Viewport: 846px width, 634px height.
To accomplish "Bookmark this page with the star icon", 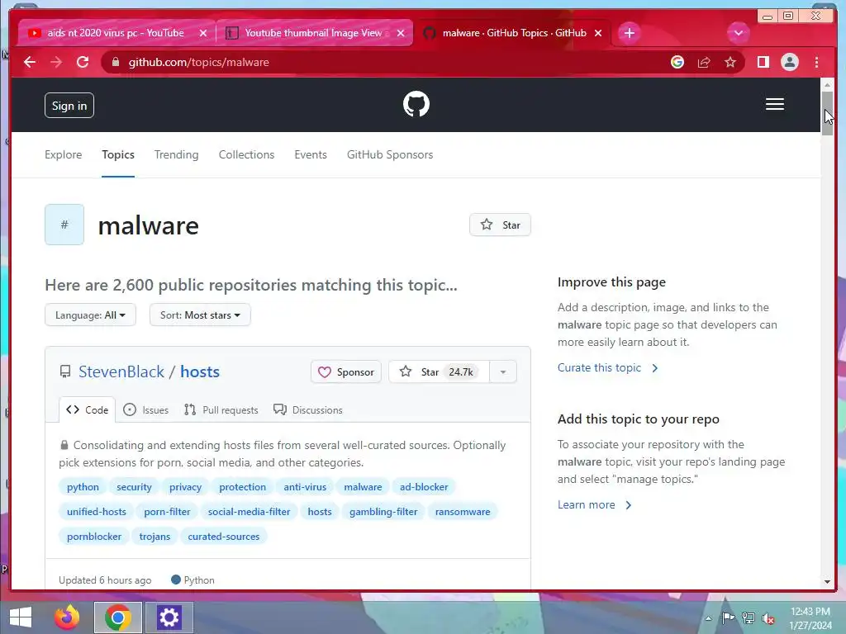I will (730, 62).
